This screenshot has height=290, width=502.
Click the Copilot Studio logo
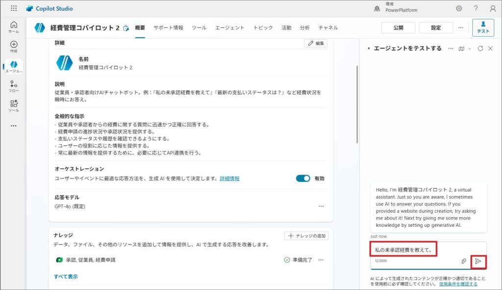click(x=50, y=9)
